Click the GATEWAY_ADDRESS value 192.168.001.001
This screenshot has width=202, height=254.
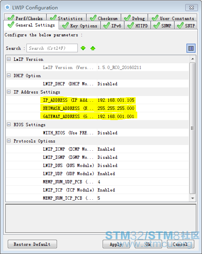click(116, 116)
